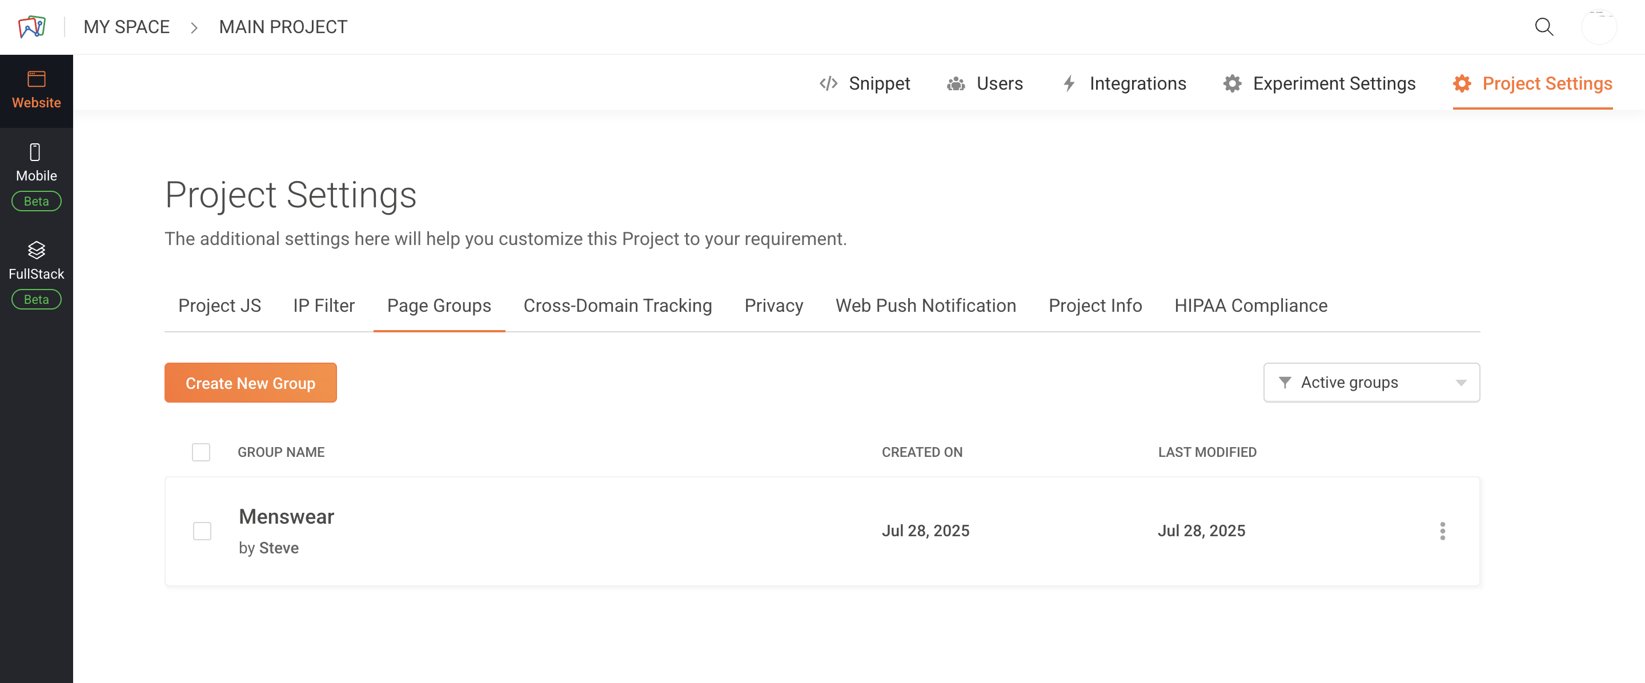The image size is (1645, 683).
Task: Open the search magnifier icon
Action: pyautogui.click(x=1543, y=27)
